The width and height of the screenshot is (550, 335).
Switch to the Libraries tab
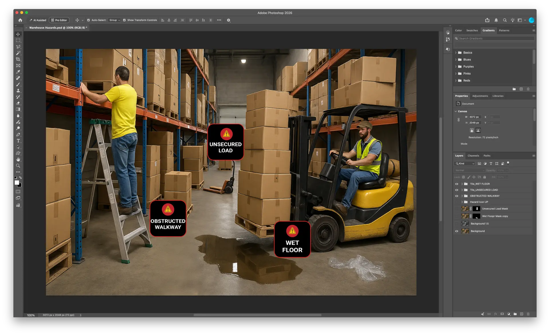tap(498, 96)
